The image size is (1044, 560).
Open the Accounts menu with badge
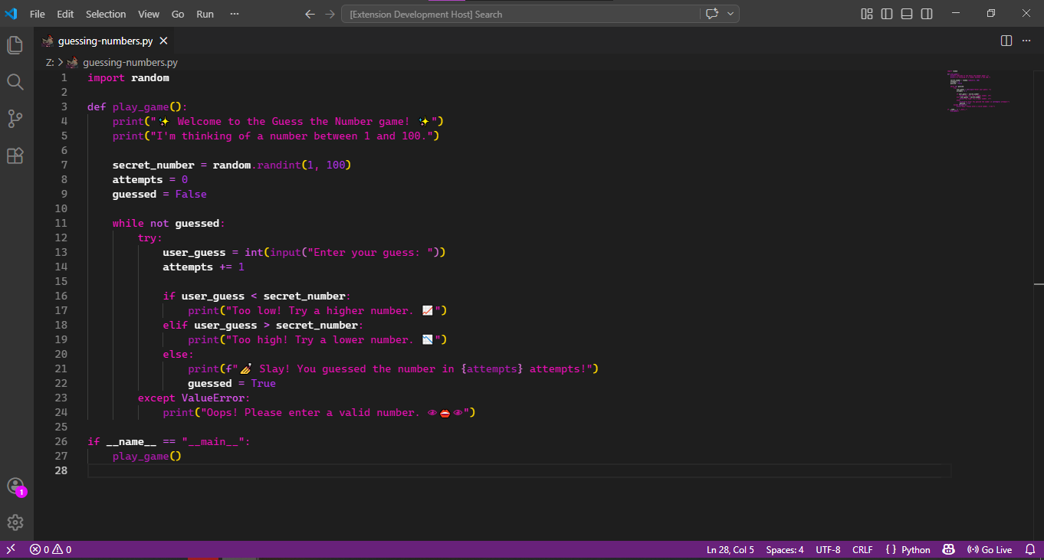(15, 486)
